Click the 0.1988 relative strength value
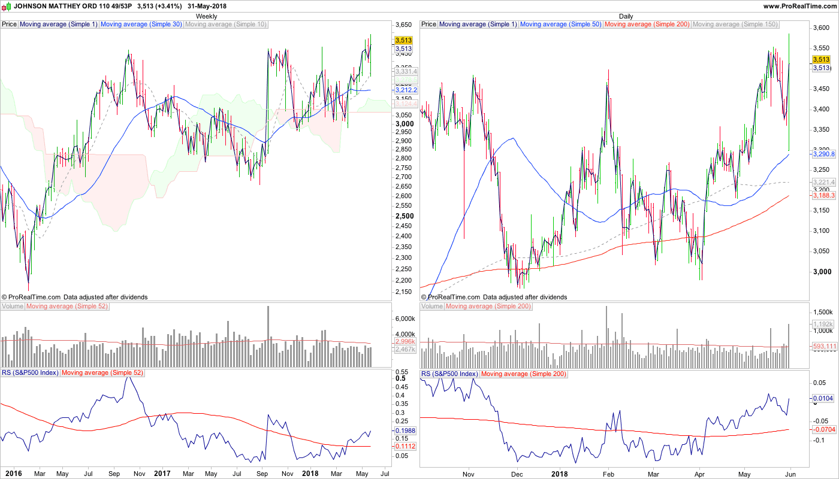 click(x=406, y=431)
